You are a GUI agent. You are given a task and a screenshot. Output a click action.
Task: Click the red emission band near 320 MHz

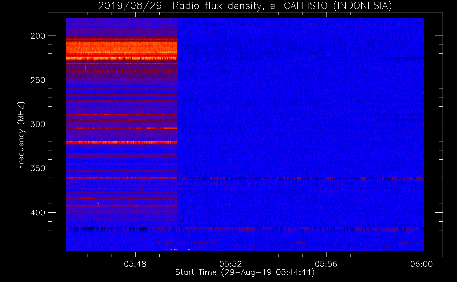tap(122, 142)
